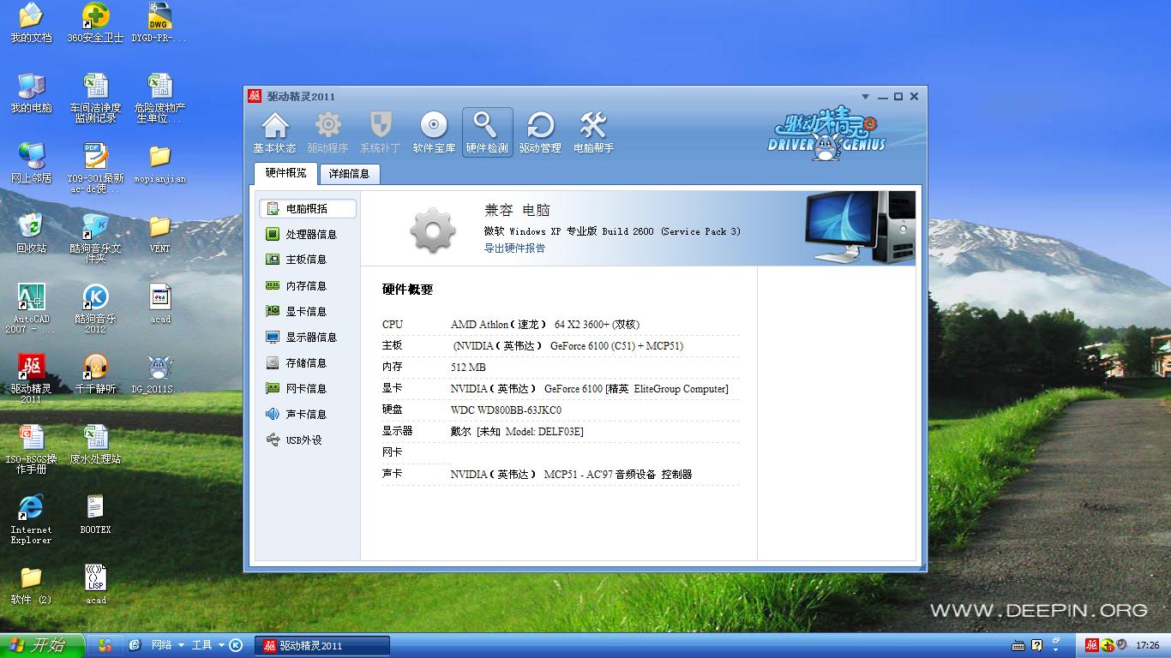The width and height of the screenshot is (1171, 658).
Task: Click the 导出硬件报告 link
Action: (x=514, y=248)
